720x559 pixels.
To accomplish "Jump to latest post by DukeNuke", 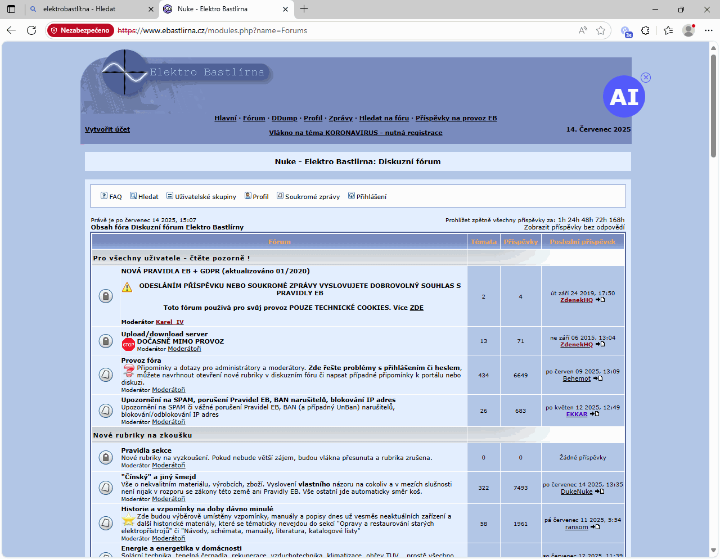I will (600, 492).
